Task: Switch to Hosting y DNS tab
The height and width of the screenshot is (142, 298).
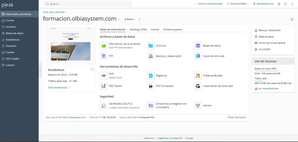Action: click(138, 30)
